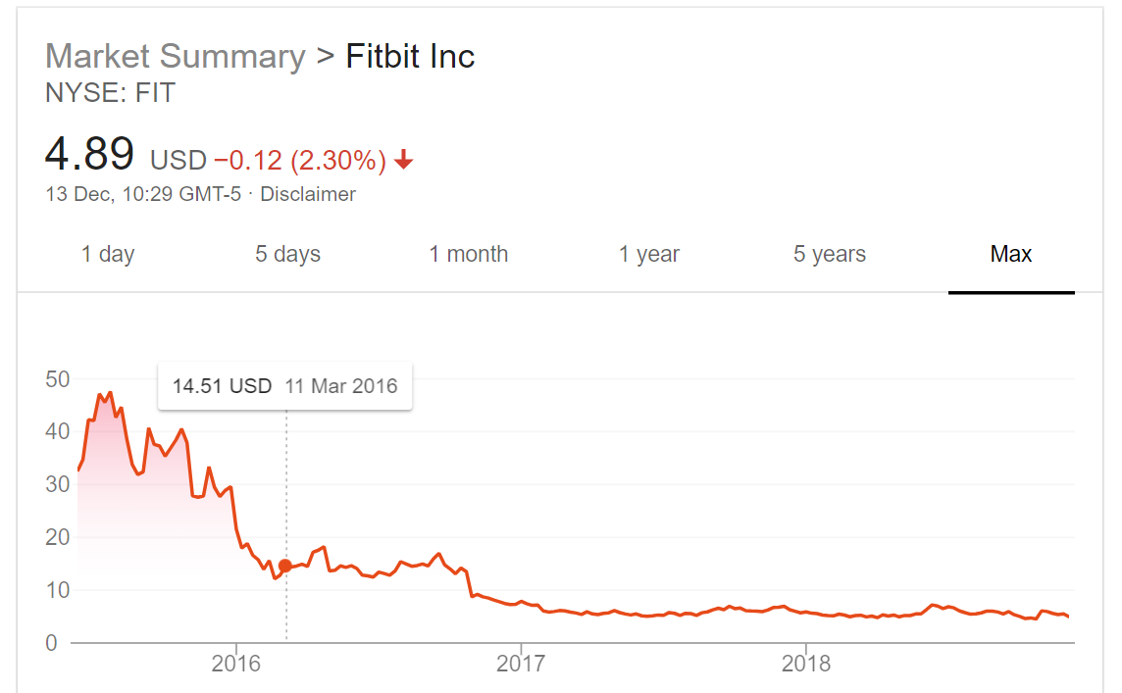Click the 11 Mar 2016 tooltip date
This screenshot has height=693, width=1122.
[x=341, y=386]
